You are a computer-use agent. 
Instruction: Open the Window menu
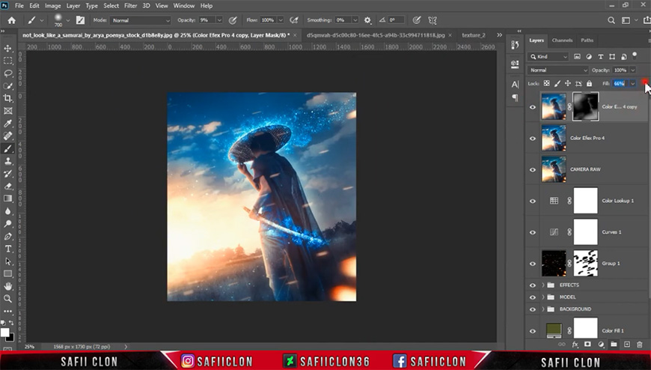coord(184,6)
